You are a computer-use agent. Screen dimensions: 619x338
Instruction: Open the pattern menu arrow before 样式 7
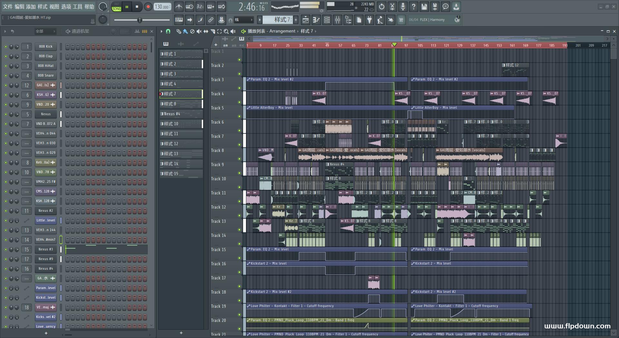(260, 20)
